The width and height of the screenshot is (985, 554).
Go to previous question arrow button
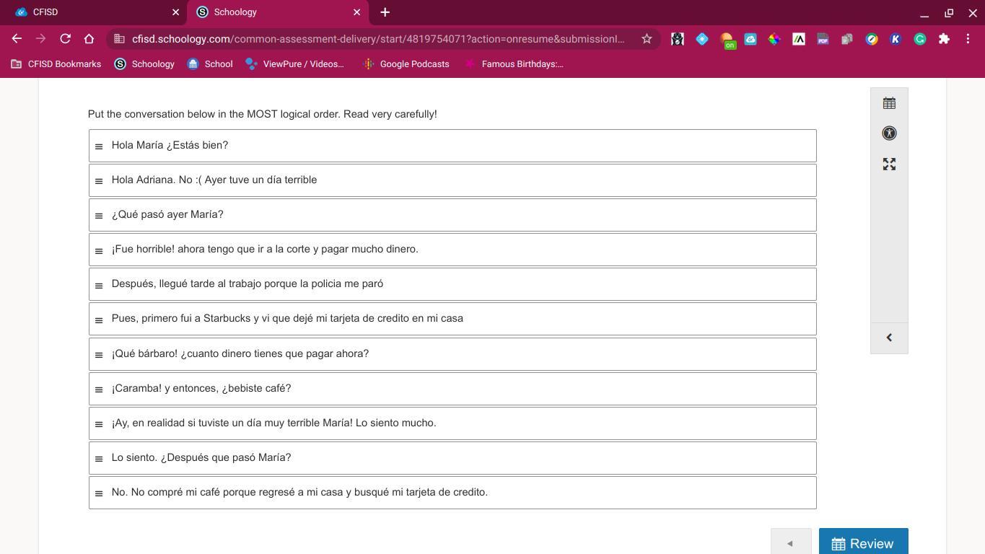click(x=790, y=543)
